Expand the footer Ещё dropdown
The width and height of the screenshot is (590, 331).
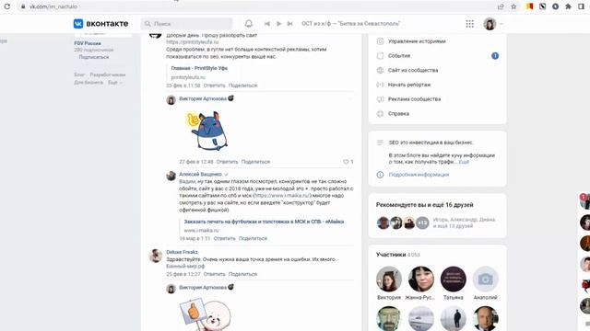point(114,82)
